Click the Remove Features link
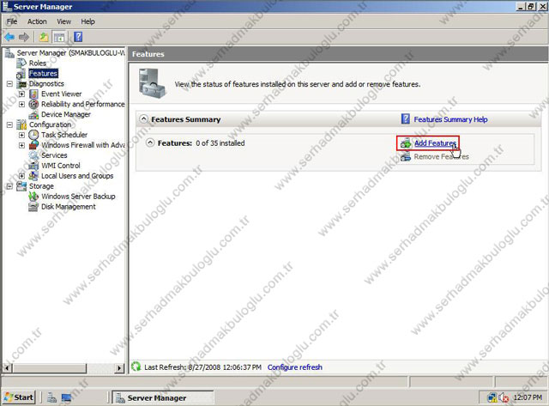The width and height of the screenshot is (549, 406). pos(441,156)
